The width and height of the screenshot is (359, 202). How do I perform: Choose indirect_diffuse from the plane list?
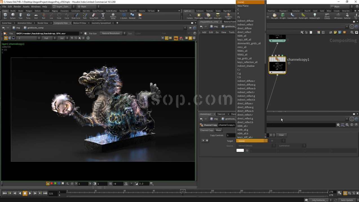(245, 21)
